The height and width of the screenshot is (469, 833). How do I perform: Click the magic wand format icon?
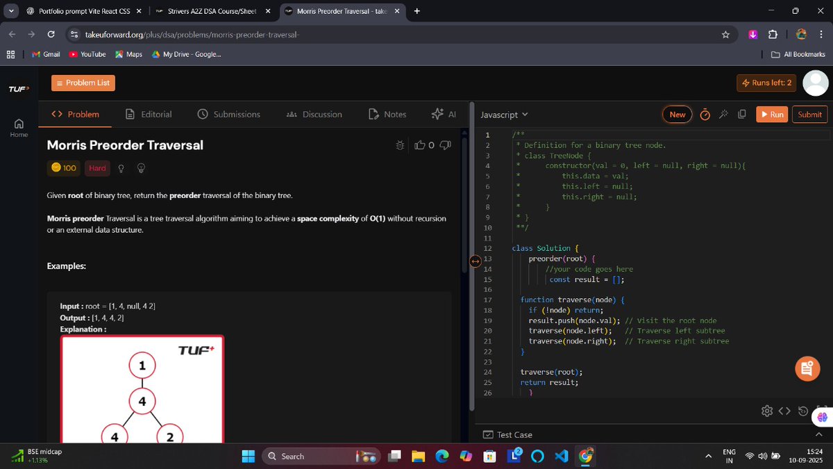click(723, 115)
